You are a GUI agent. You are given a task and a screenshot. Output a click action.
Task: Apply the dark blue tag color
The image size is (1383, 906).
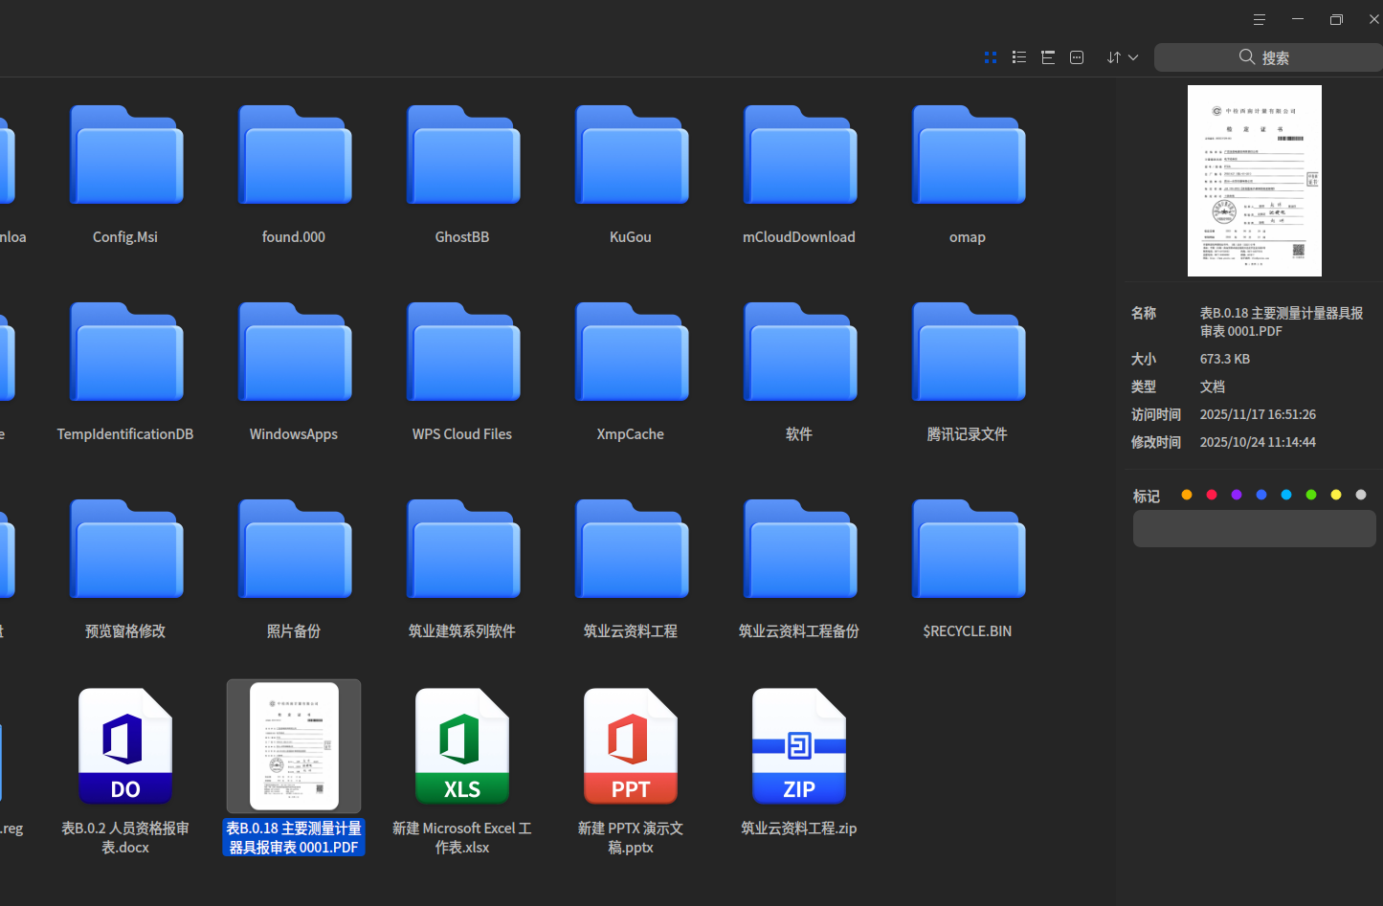coord(1261,495)
